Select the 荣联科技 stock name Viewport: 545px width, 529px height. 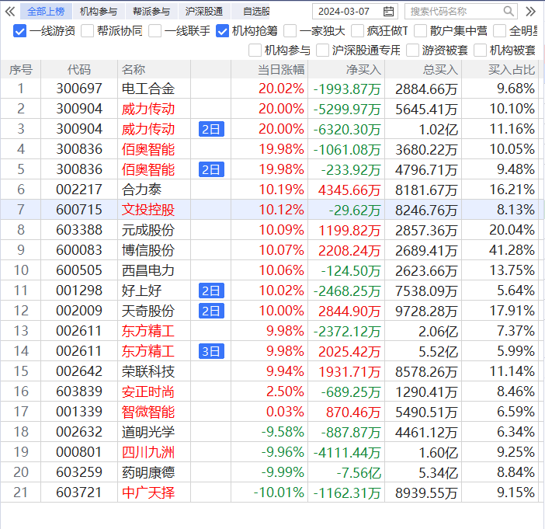(x=148, y=371)
